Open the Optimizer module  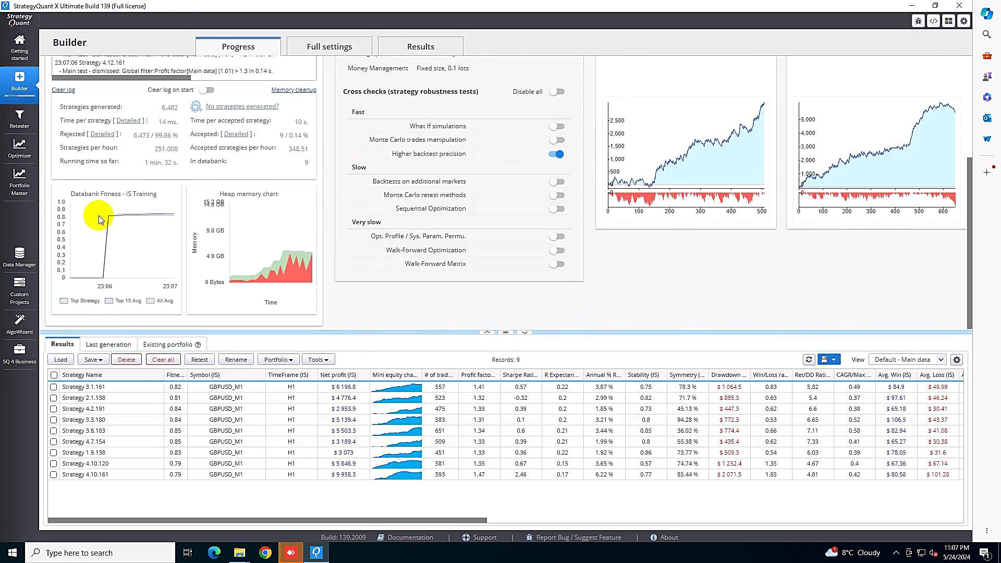pos(19,149)
